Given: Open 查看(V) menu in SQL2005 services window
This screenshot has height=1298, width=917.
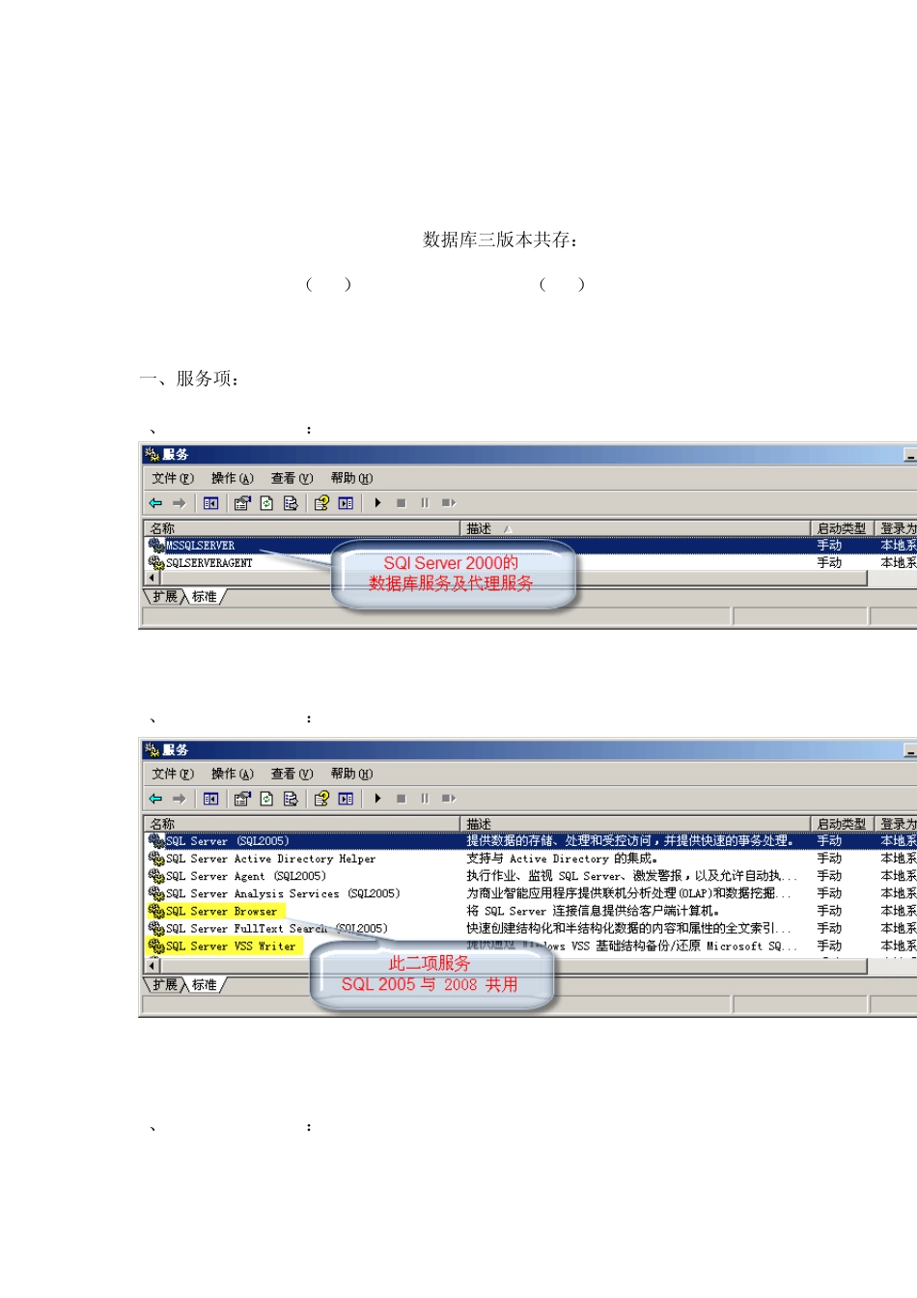Looking at the screenshot, I should [x=292, y=774].
